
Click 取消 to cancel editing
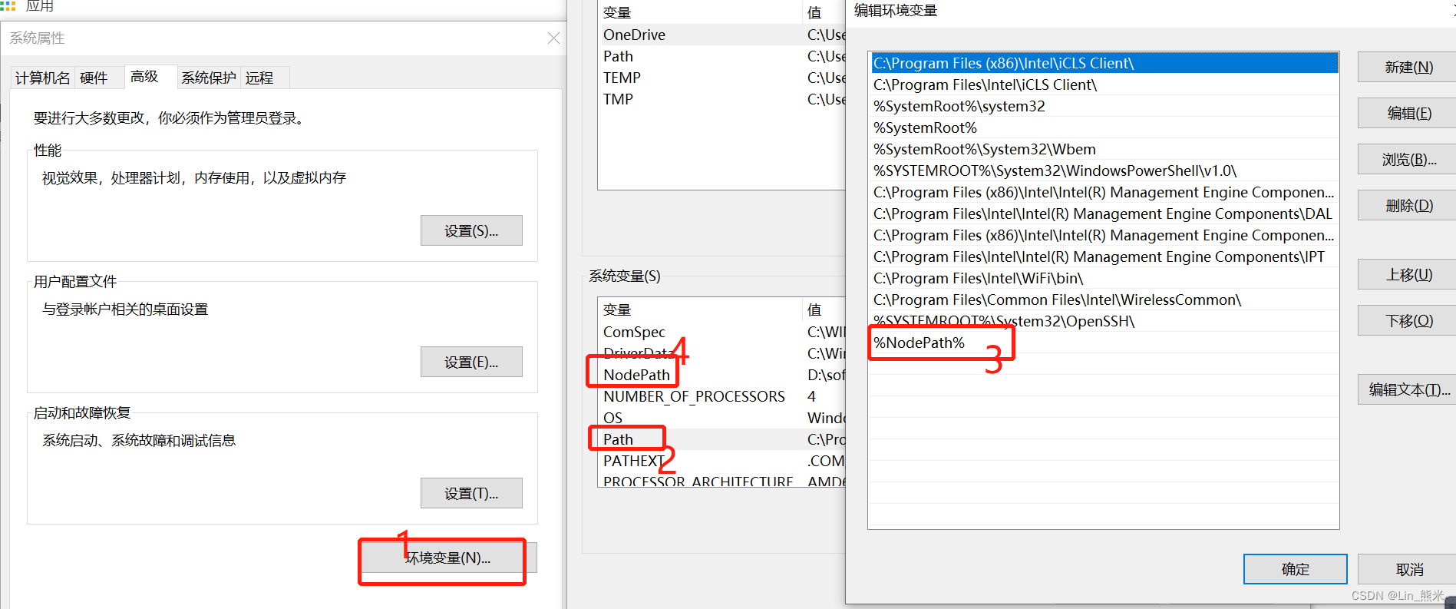(x=1408, y=569)
